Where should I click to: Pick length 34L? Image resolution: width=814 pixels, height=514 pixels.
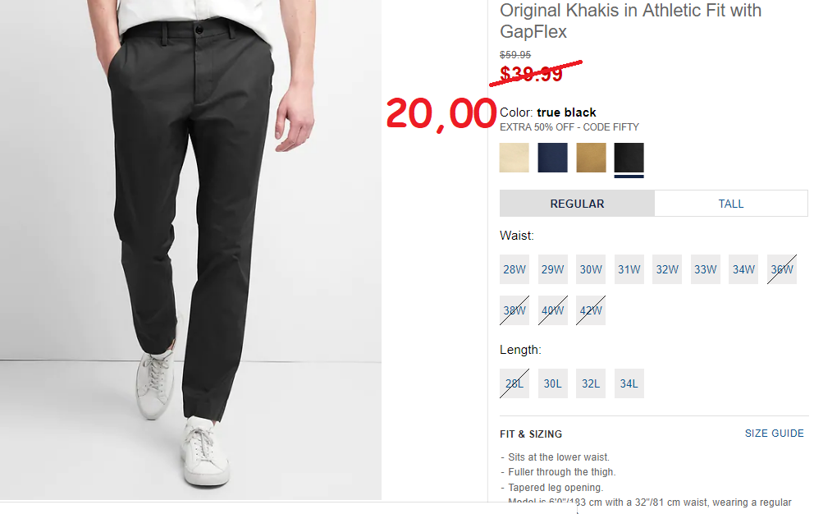coord(629,383)
